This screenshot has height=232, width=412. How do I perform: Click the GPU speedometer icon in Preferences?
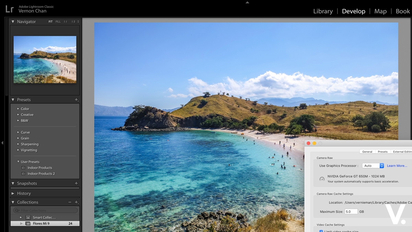(322, 179)
